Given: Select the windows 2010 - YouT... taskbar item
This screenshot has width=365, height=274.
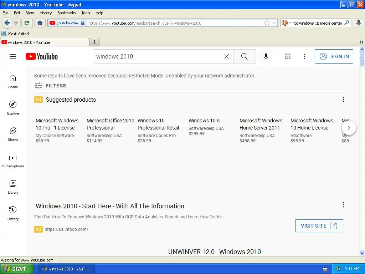Looking at the screenshot, I should pos(66,269).
